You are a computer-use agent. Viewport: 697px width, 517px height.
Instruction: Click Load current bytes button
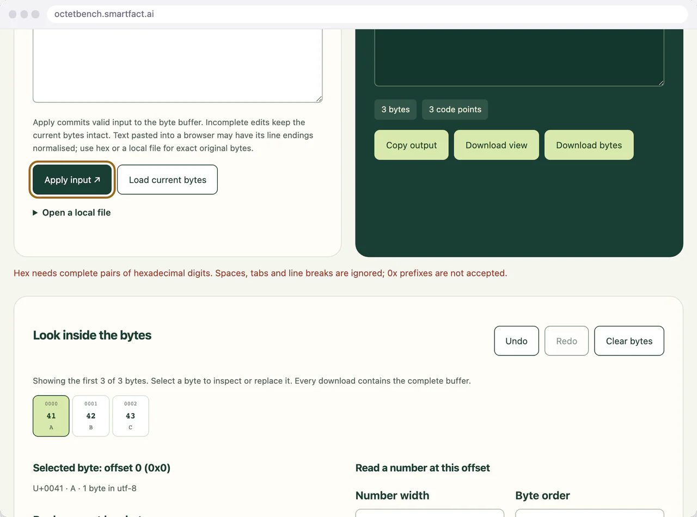click(168, 180)
